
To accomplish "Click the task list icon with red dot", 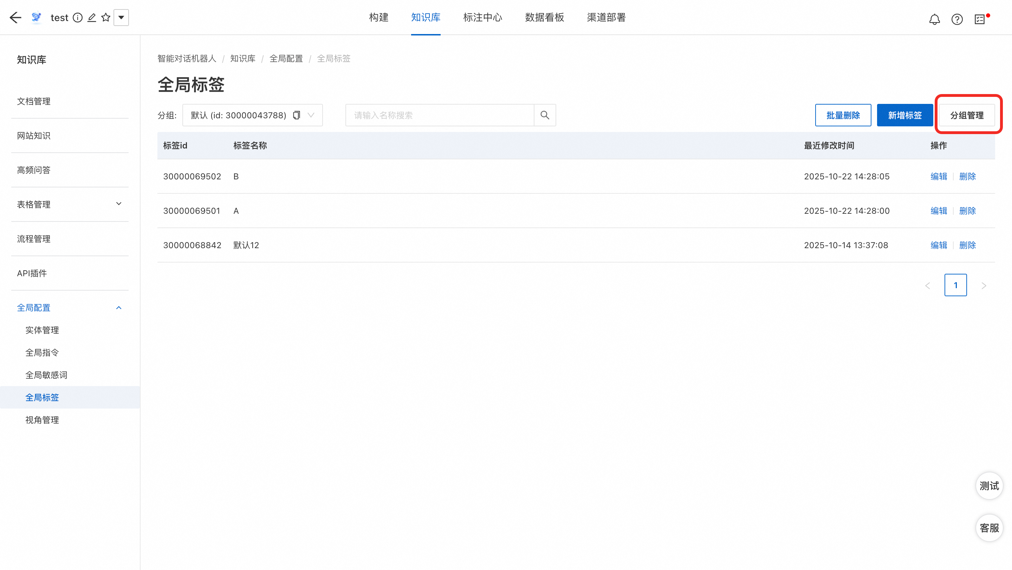I will click(x=980, y=19).
